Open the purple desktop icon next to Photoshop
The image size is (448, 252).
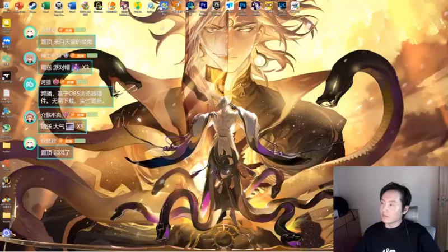click(x=256, y=6)
